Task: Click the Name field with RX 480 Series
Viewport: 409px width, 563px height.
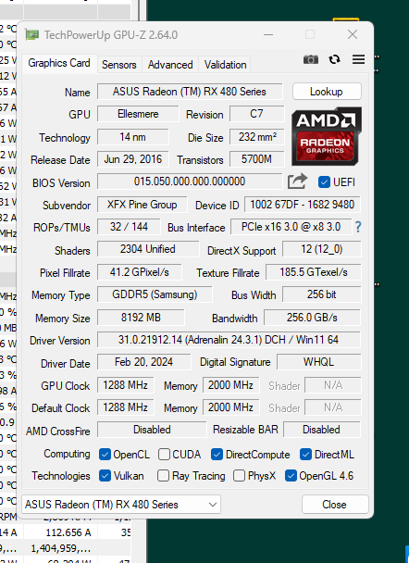Action: click(190, 92)
